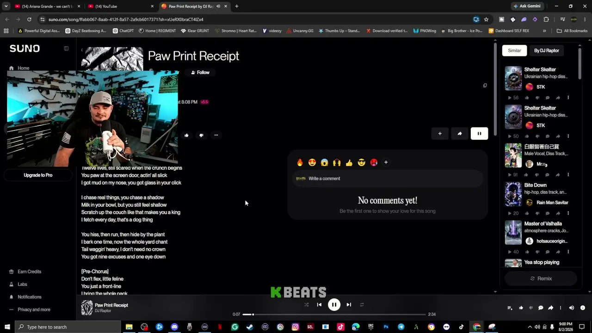Open Earn Credits
The image size is (592, 333).
pyautogui.click(x=29, y=272)
